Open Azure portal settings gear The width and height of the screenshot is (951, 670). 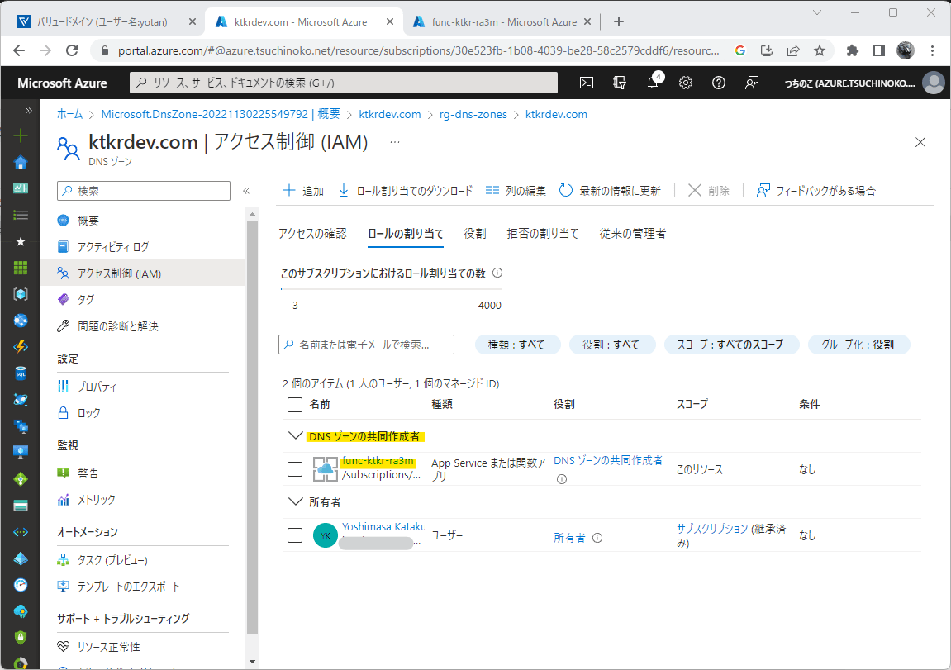point(685,83)
